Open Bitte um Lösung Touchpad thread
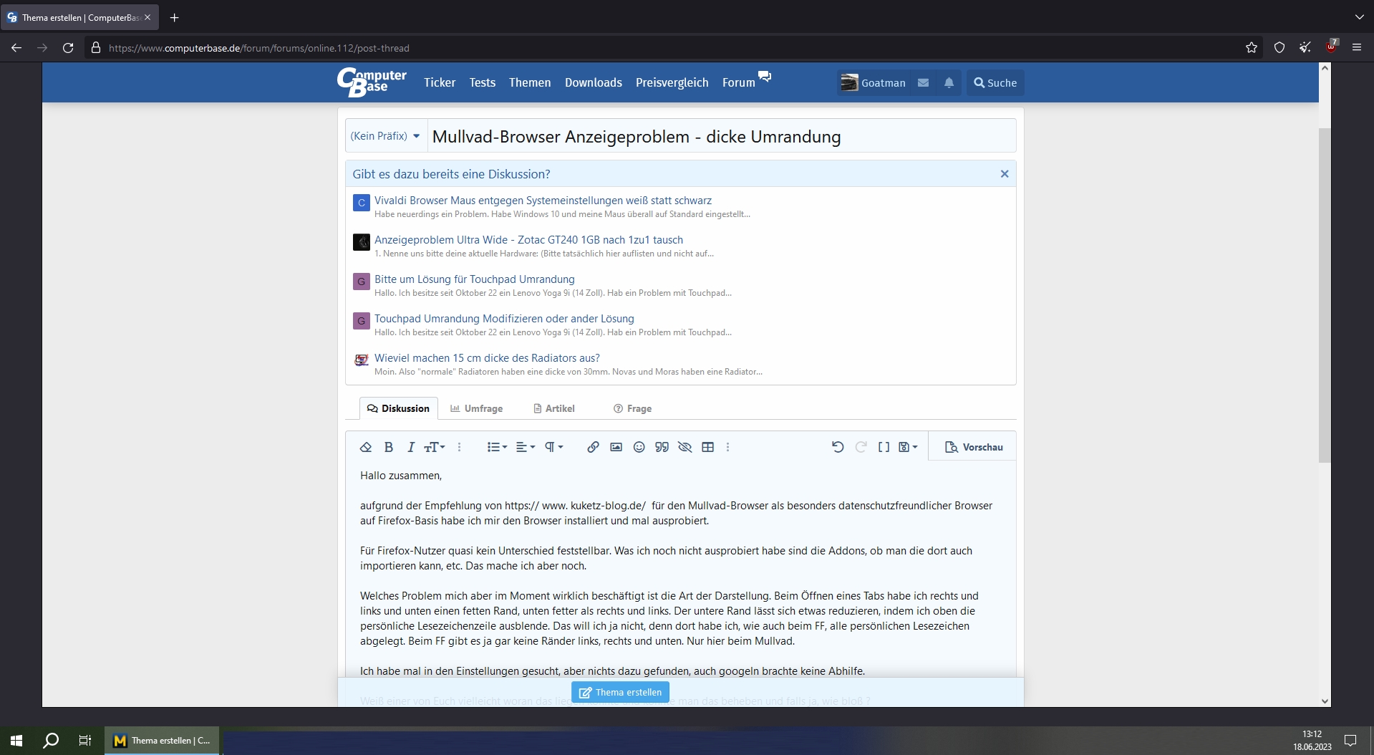This screenshot has width=1374, height=755. (x=474, y=279)
